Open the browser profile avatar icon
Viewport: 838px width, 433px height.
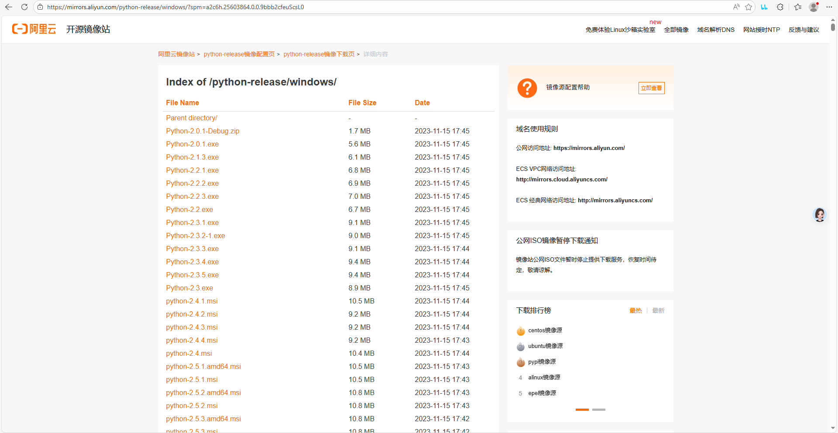pyautogui.click(x=813, y=7)
